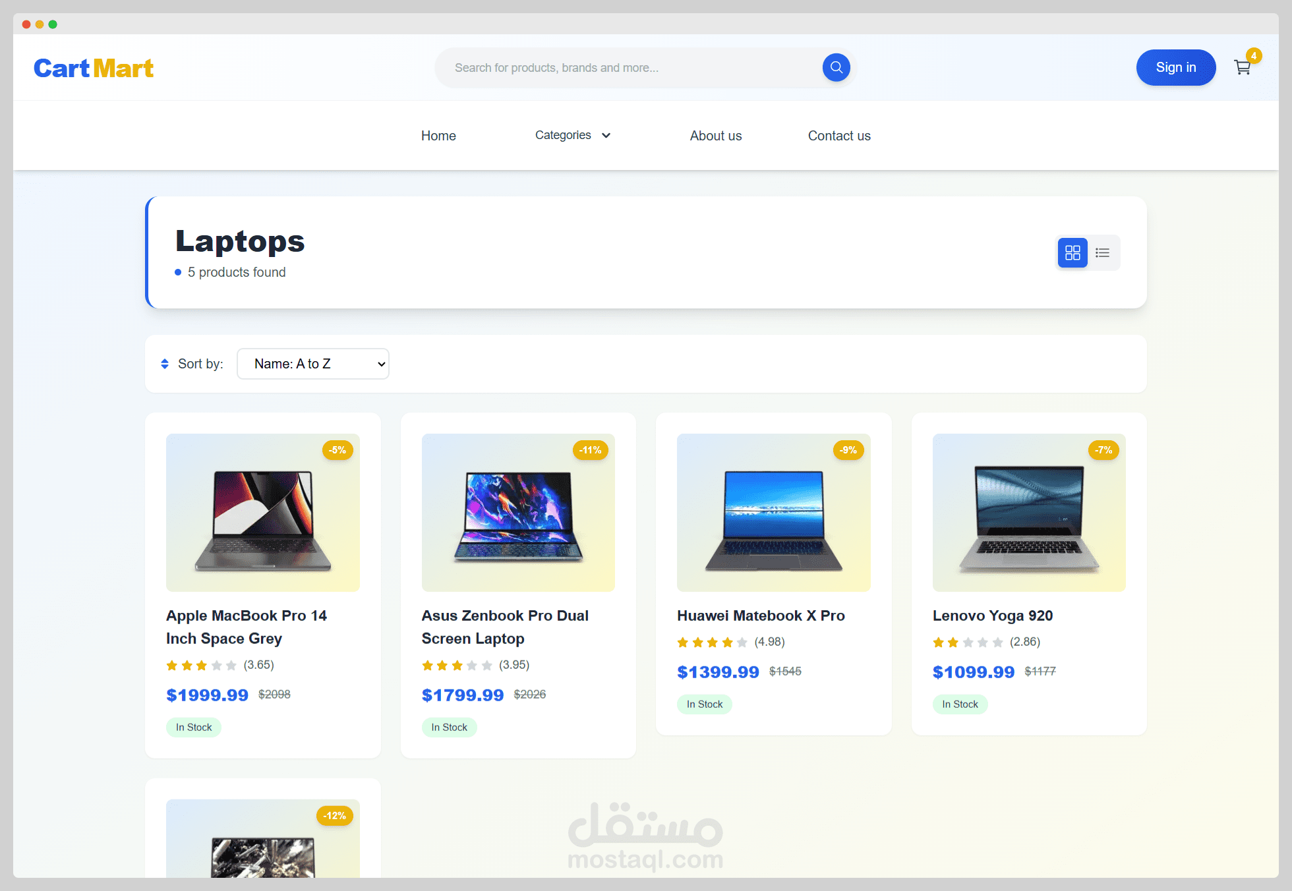Open the Apple MacBook Pro 14 title link

pos(247,627)
